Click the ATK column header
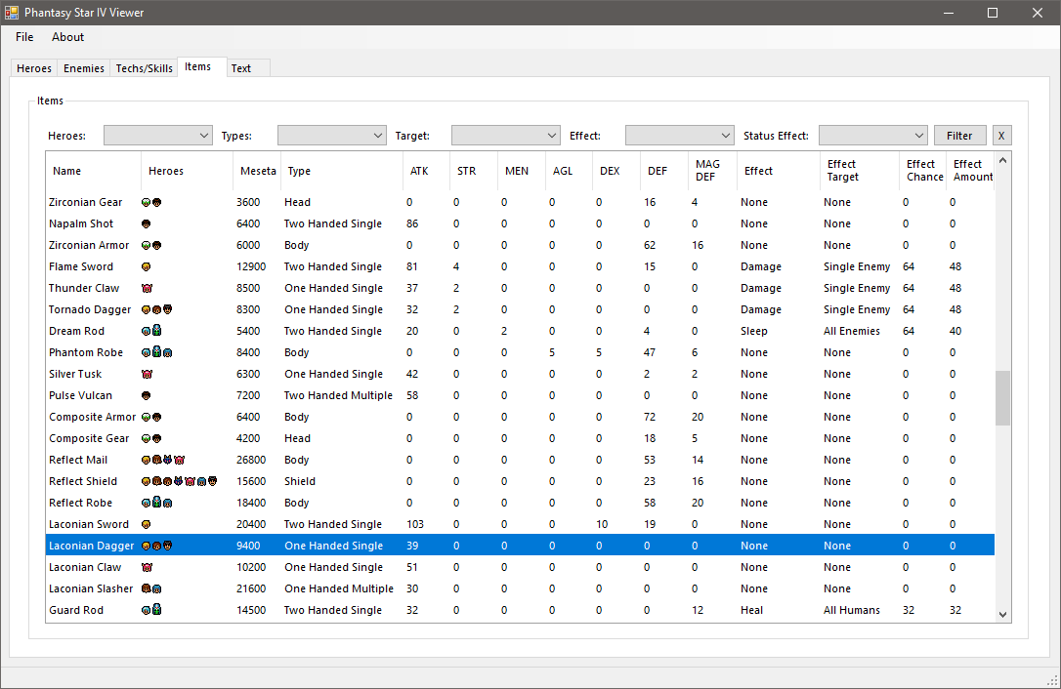This screenshot has height=689, width=1061. (426, 171)
